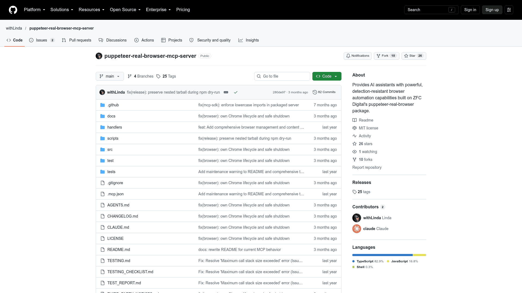522x293 pixels.
Task: Expand the Platform menu
Action: coord(35,10)
